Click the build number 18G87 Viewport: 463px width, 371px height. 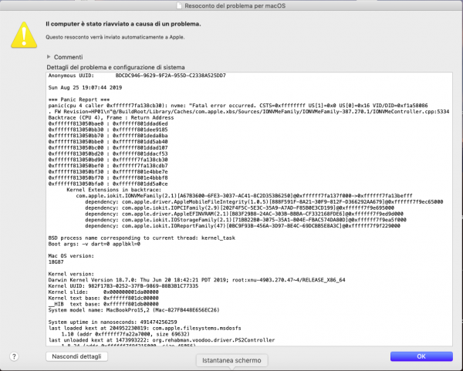56,262
